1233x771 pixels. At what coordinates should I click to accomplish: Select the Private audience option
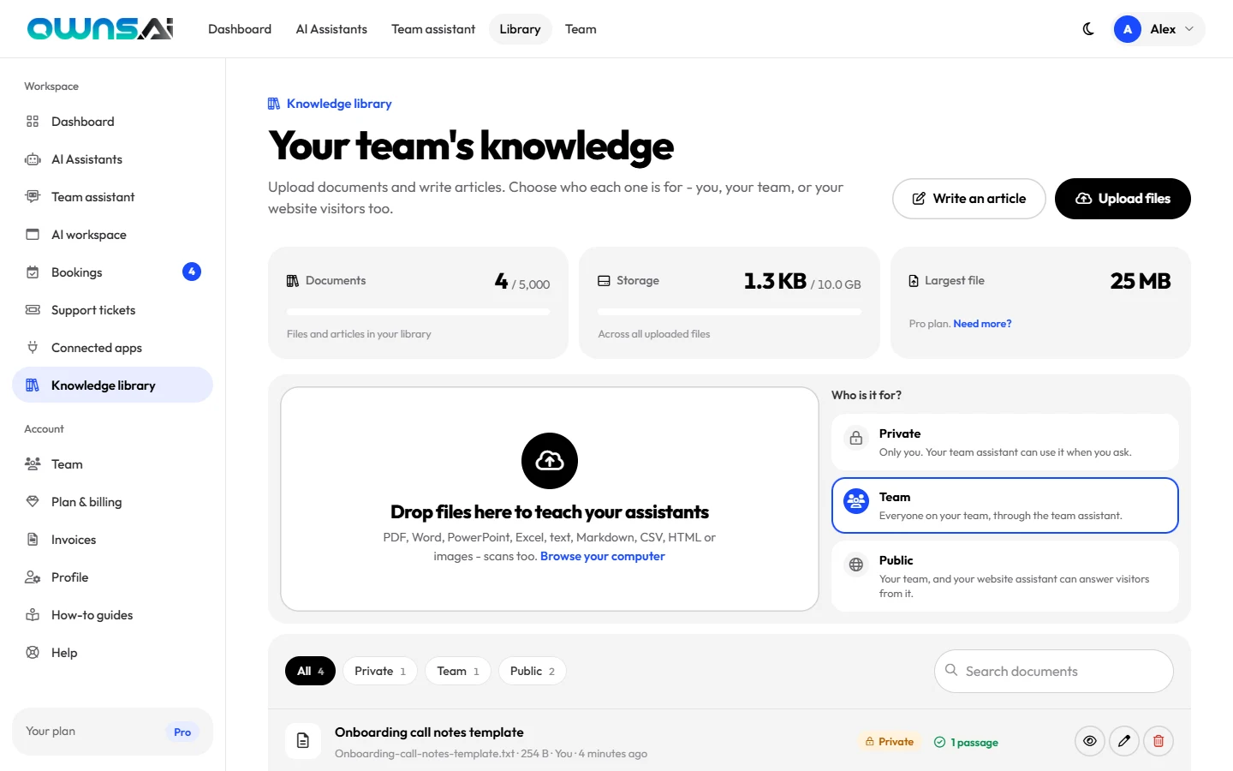point(1005,442)
